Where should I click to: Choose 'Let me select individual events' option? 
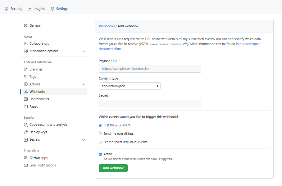click(x=100, y=142)
